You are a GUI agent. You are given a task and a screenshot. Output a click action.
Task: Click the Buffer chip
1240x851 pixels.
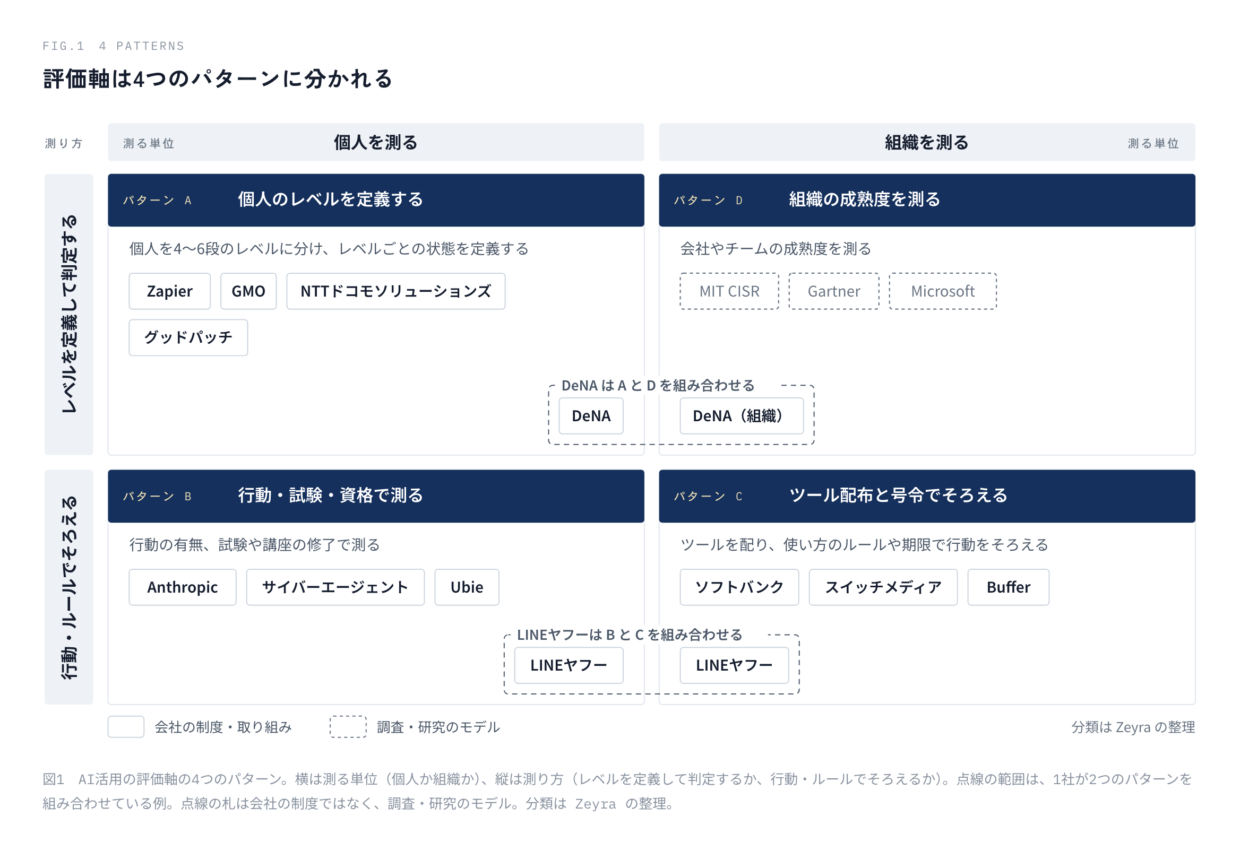click(x=1009, y=587)
